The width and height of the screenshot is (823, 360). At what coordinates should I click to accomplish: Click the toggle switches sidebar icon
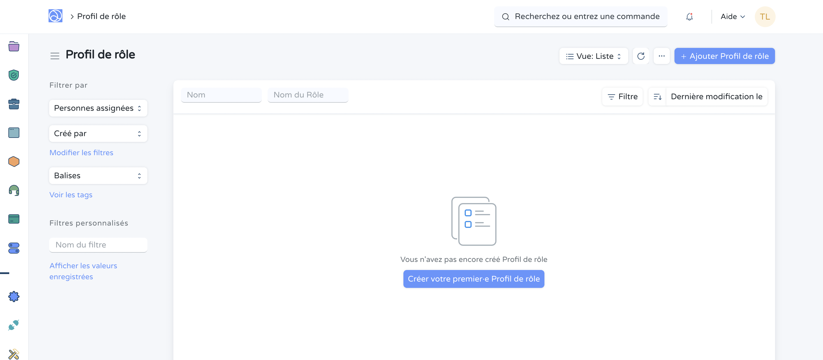pyautogui.click(x=14, y=248)
